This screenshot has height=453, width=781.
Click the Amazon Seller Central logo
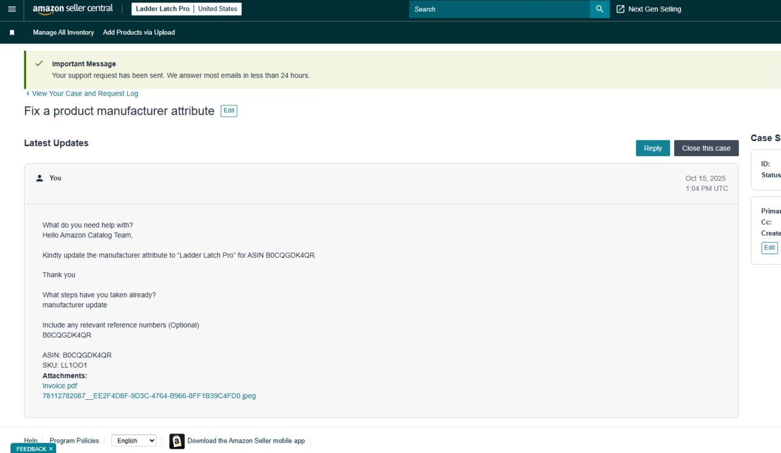[x=72, y=9]
